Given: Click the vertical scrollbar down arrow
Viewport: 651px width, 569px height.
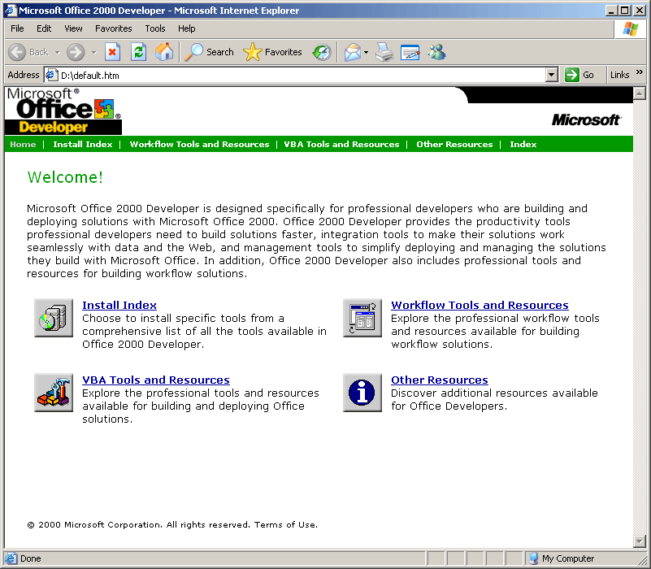Looking at the screenshot, I should pos(640,541).
